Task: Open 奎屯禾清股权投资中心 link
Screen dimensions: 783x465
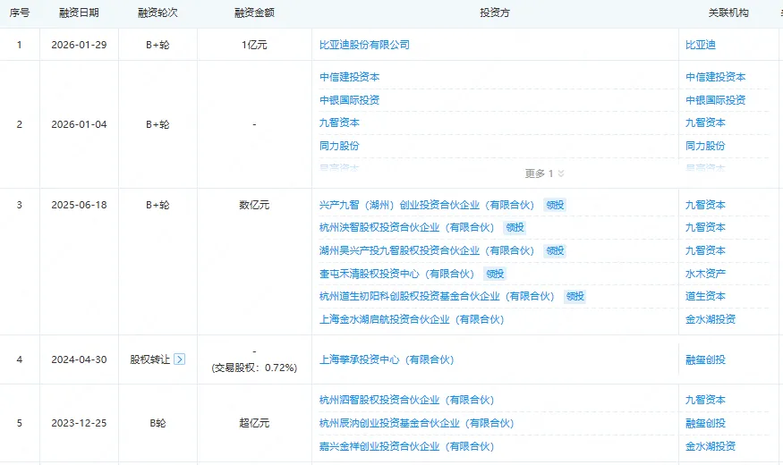Action: click(x=397, y=274)
